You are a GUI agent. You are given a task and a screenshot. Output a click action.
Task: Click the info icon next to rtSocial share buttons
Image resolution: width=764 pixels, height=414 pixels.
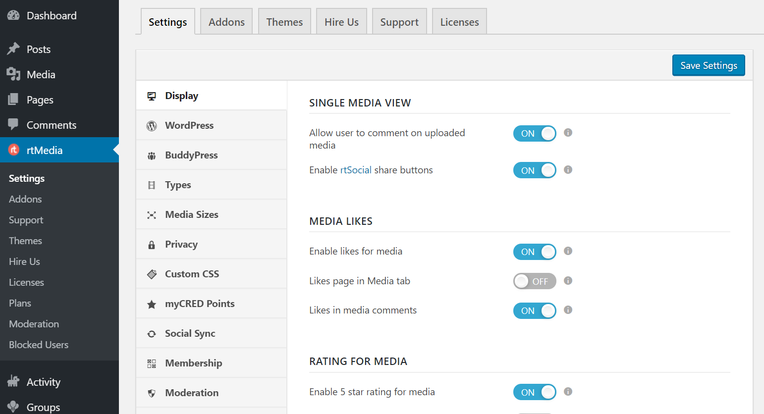pyautogui.click(x=568, y=170)
